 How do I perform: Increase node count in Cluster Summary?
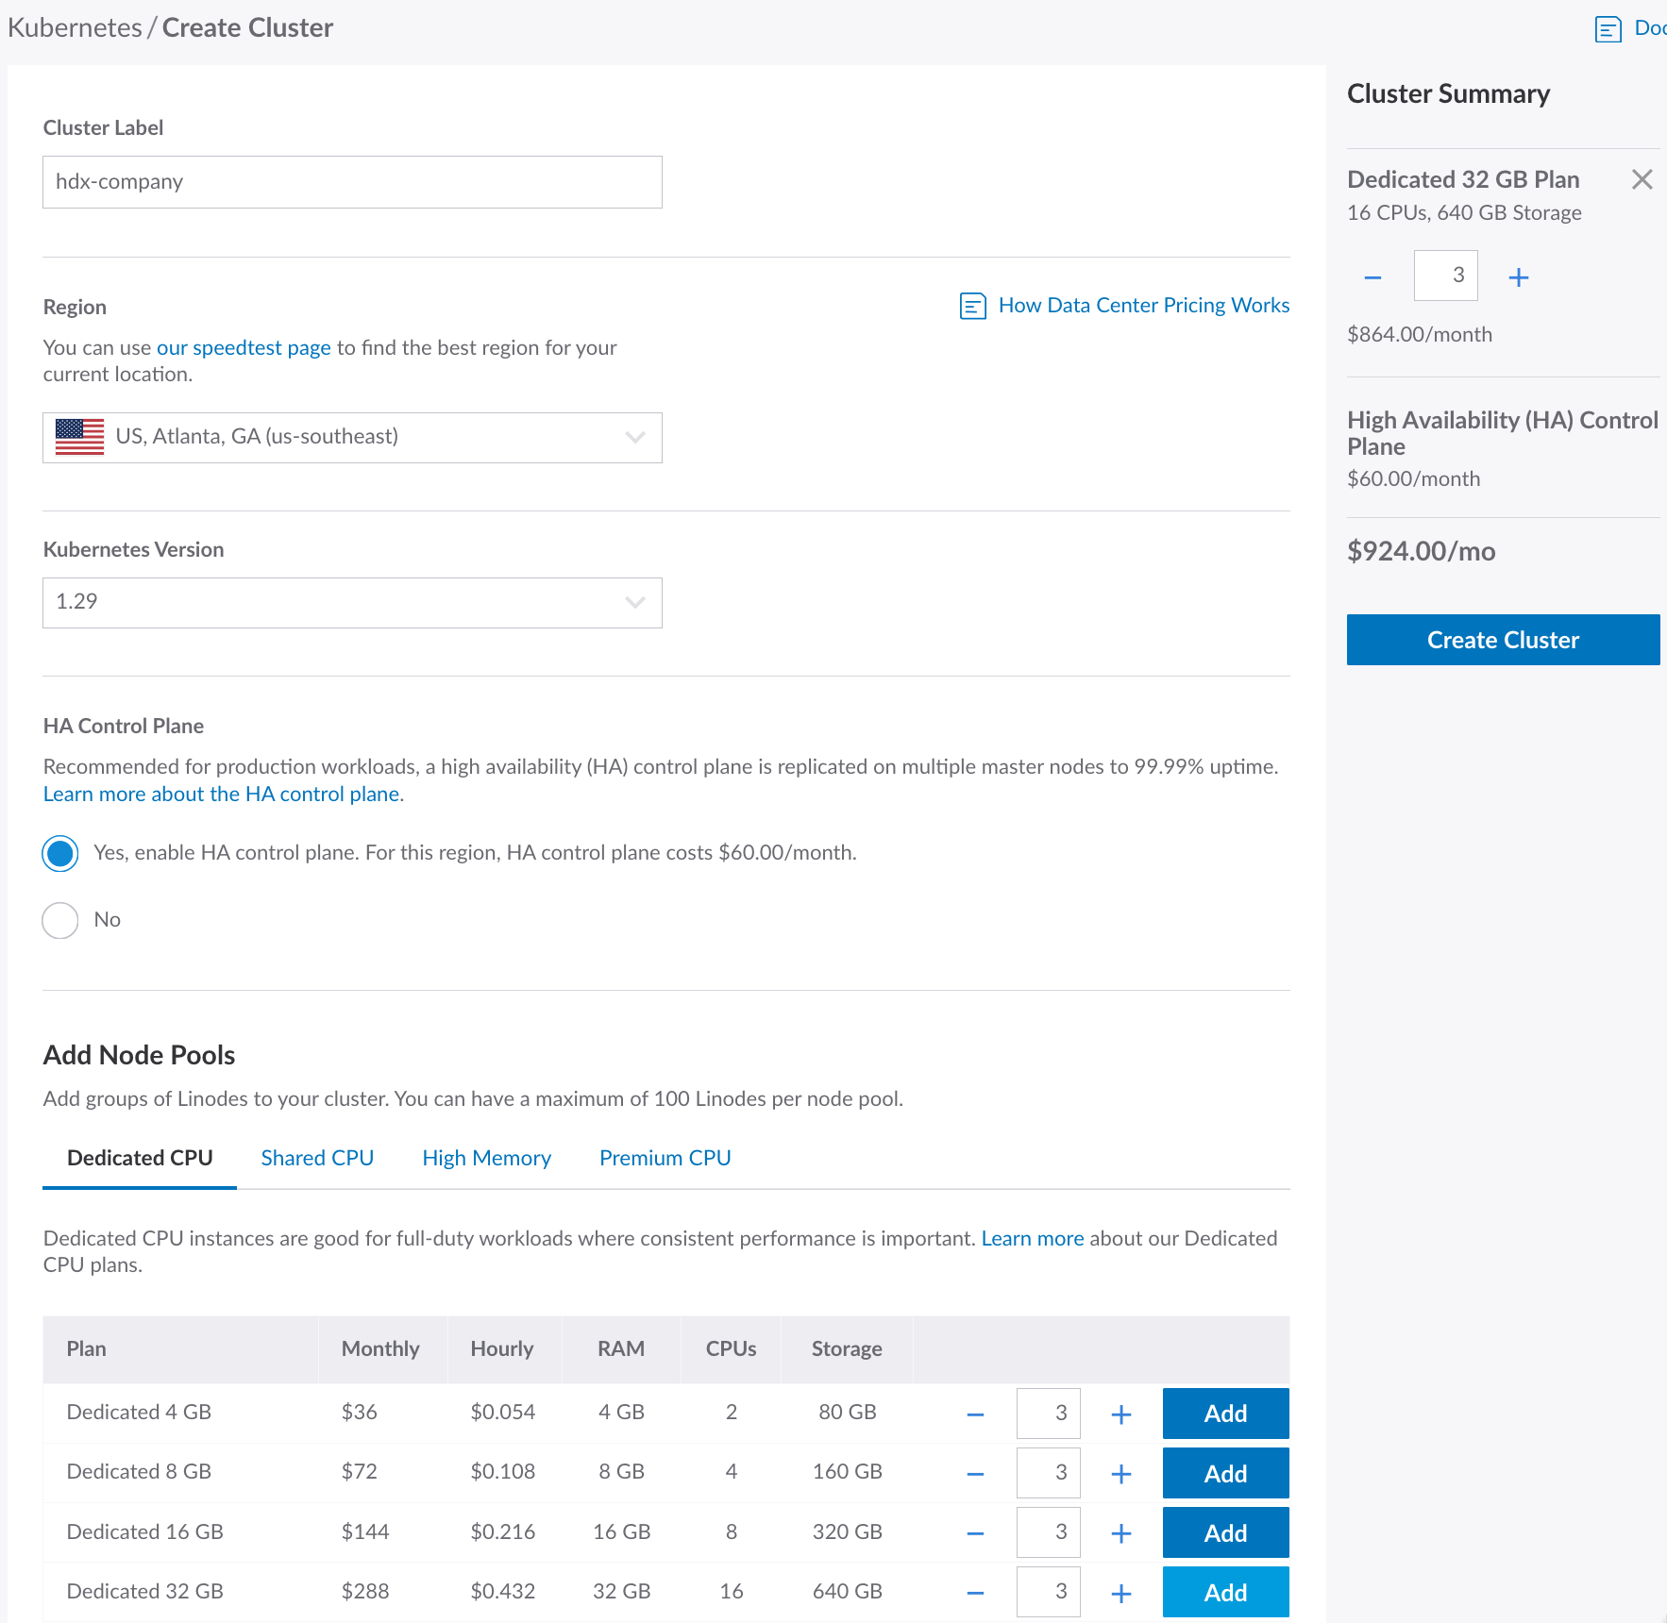coord(1518,277)
